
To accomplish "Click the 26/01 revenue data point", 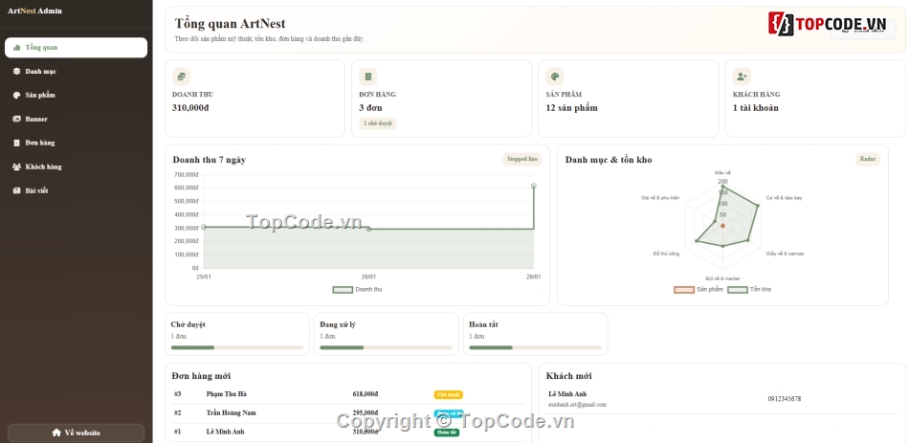I will tap(368, 229).
